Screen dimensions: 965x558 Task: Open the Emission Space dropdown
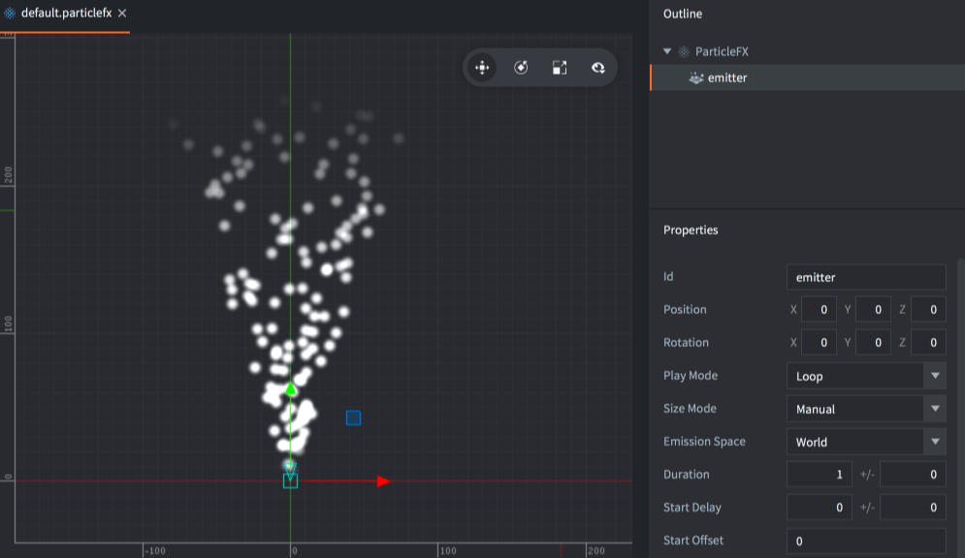(x=865, y=442)
